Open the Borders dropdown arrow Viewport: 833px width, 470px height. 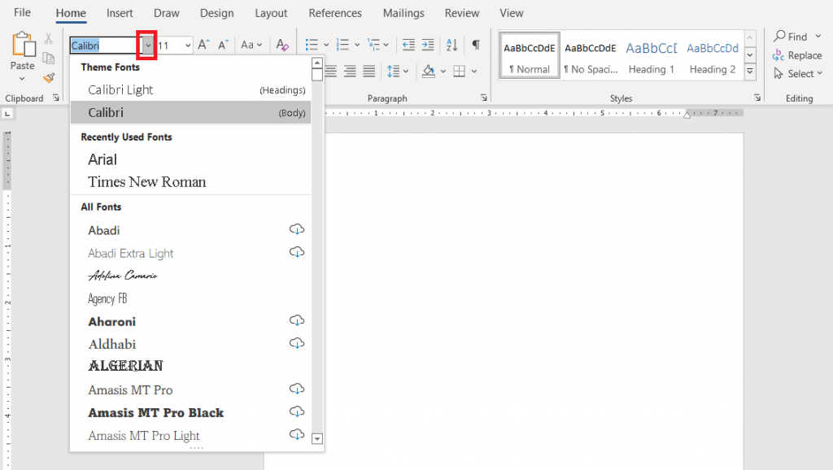tap(473, 72)
